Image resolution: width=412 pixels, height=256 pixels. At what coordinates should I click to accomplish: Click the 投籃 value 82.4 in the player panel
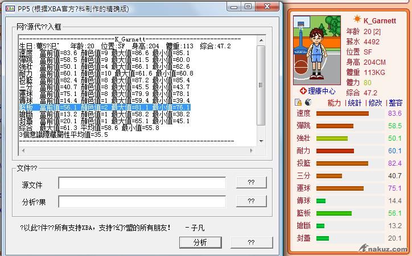click(395, 163)
